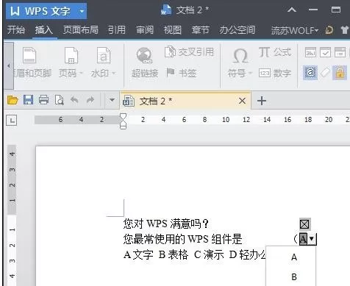This screenshot has width=350, height=286.
Task: Open the 办公空间 tab
Action: (x=238, y=30)
